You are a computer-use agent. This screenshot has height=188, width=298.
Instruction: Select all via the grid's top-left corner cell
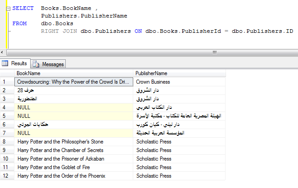tap(7, 73)
